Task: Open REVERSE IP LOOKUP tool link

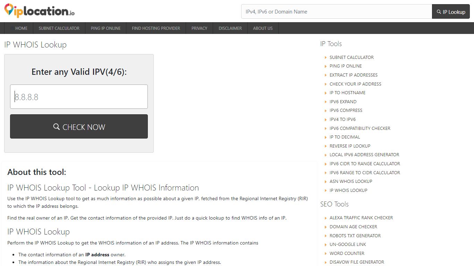Action: click(350, 146)
